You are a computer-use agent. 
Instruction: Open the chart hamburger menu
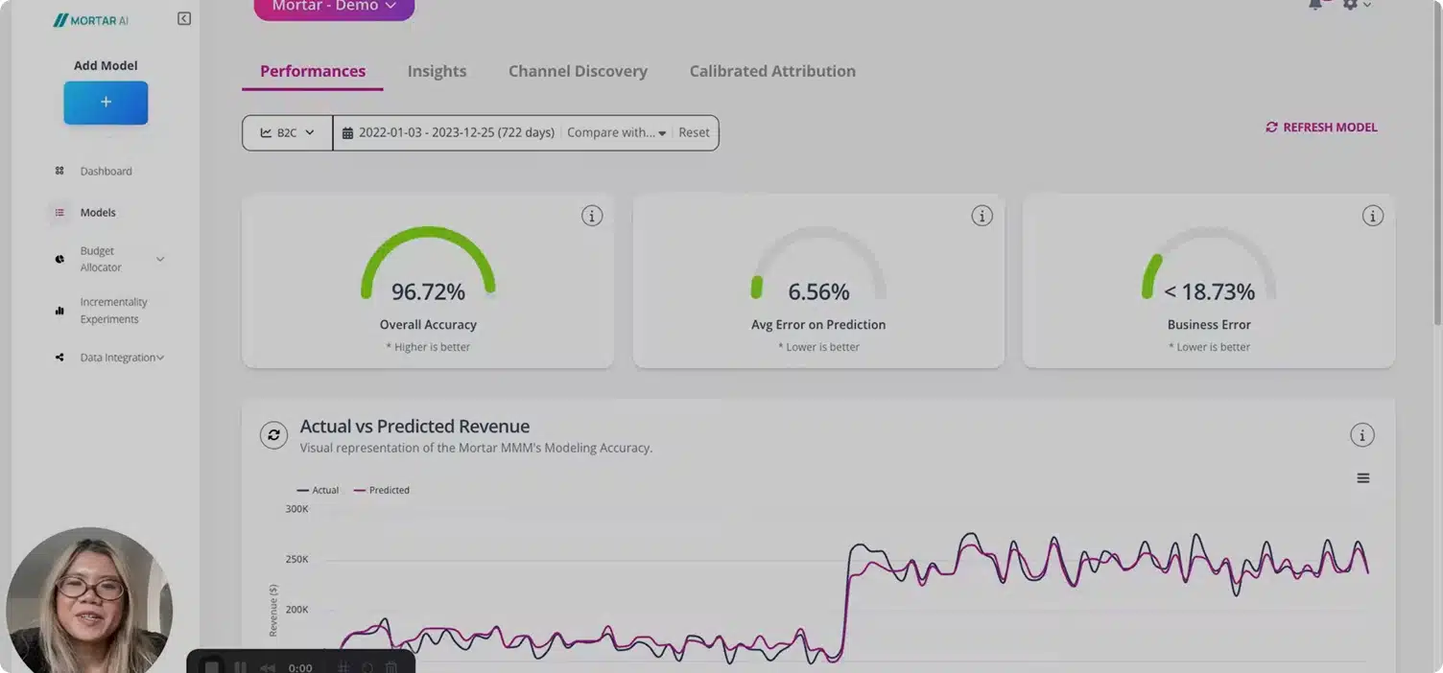[1362, 478]
